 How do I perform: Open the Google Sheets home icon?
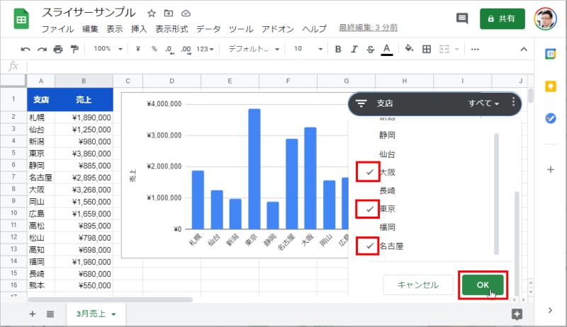21,19
